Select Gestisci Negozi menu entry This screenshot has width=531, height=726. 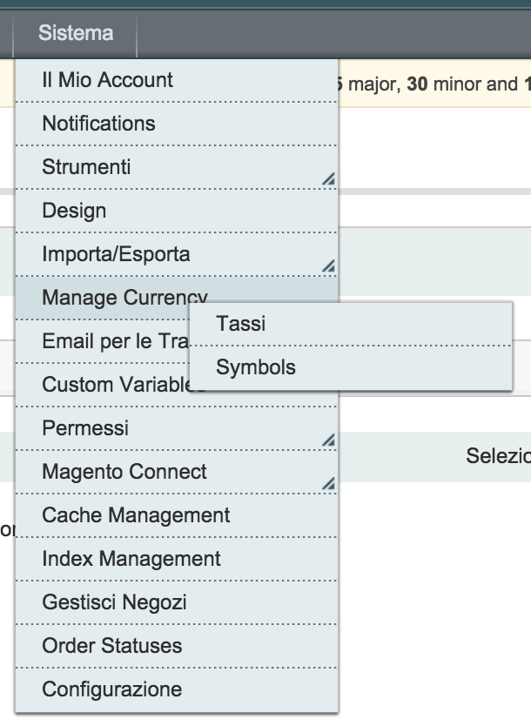[114, 602]
